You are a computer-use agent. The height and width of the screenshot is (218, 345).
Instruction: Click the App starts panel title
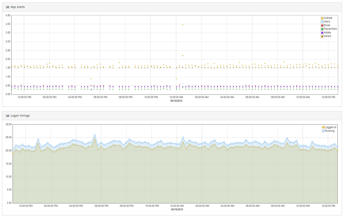18,7
